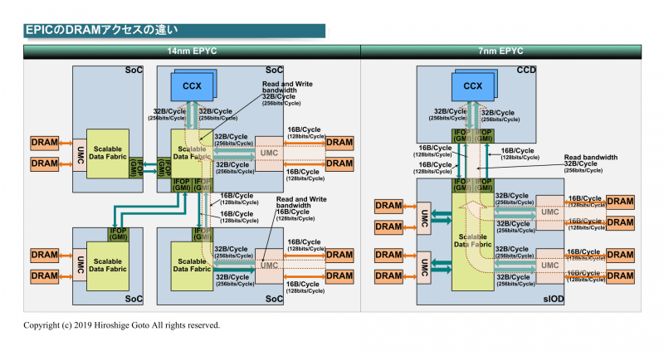Click the UMC block in lower-left SoC
The image size is (664, 351).
(80, 265)
